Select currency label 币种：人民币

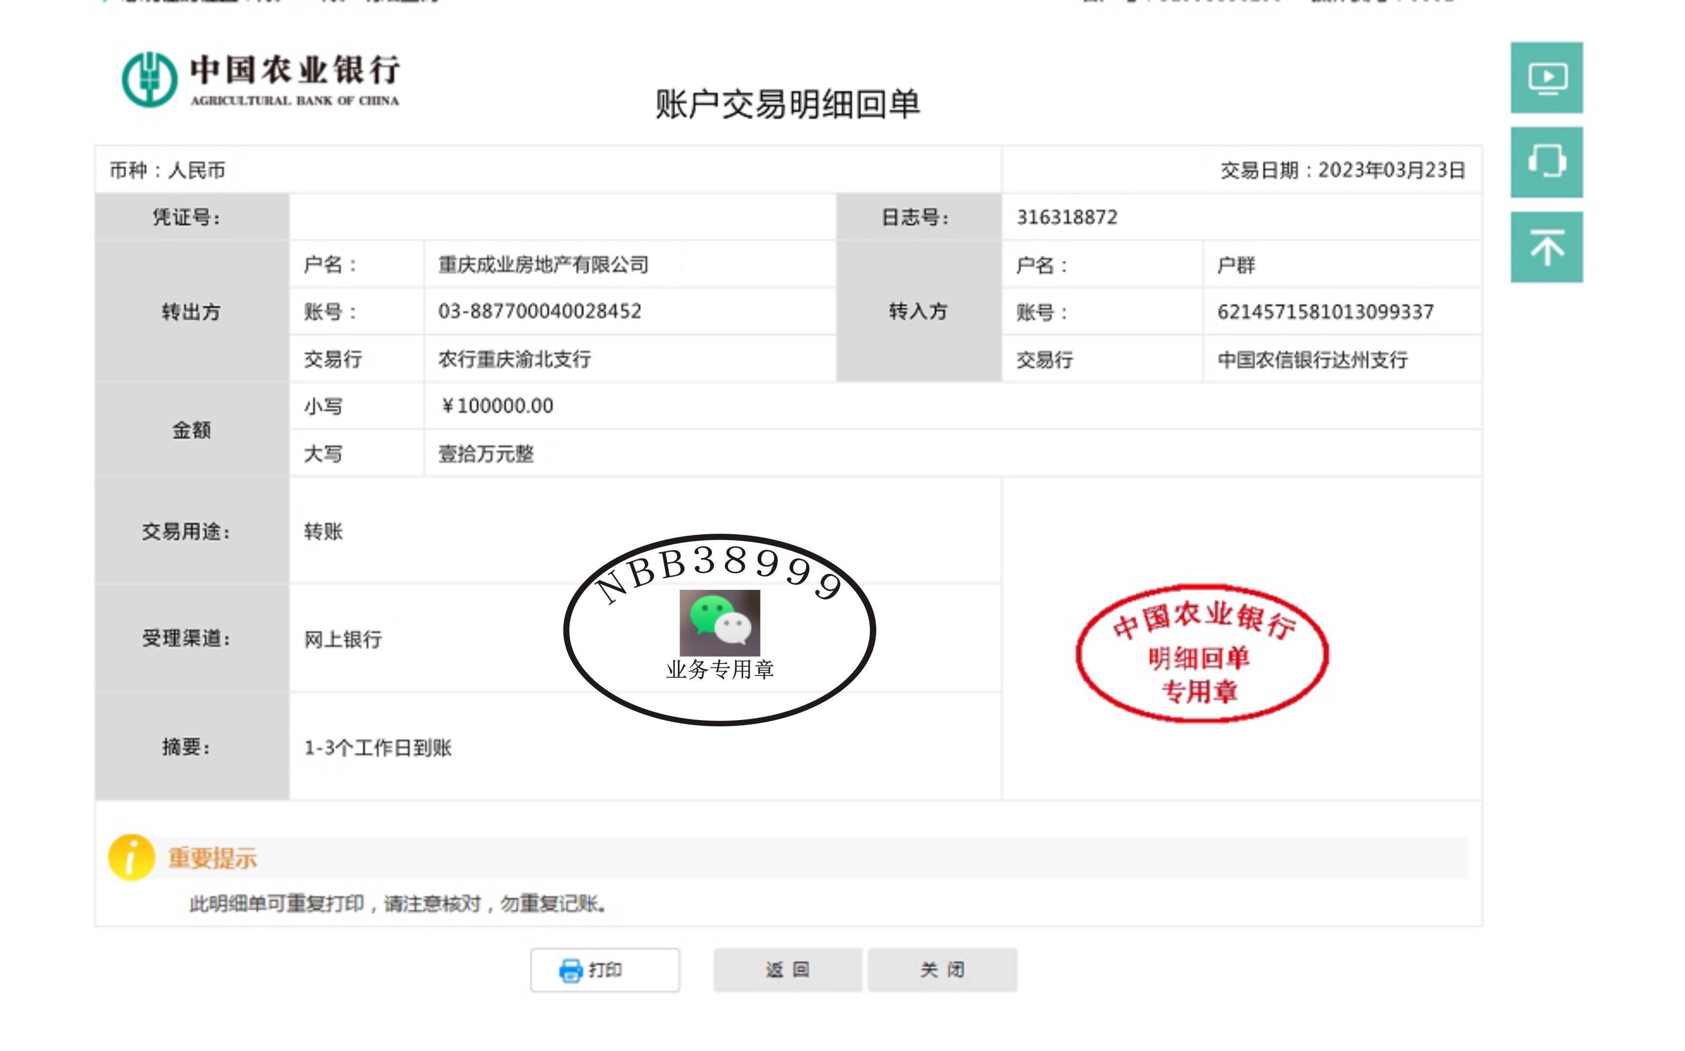coord(167,170)
